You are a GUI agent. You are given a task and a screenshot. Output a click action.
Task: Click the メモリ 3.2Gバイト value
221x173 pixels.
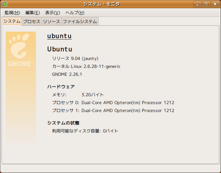tap(93, 95)
